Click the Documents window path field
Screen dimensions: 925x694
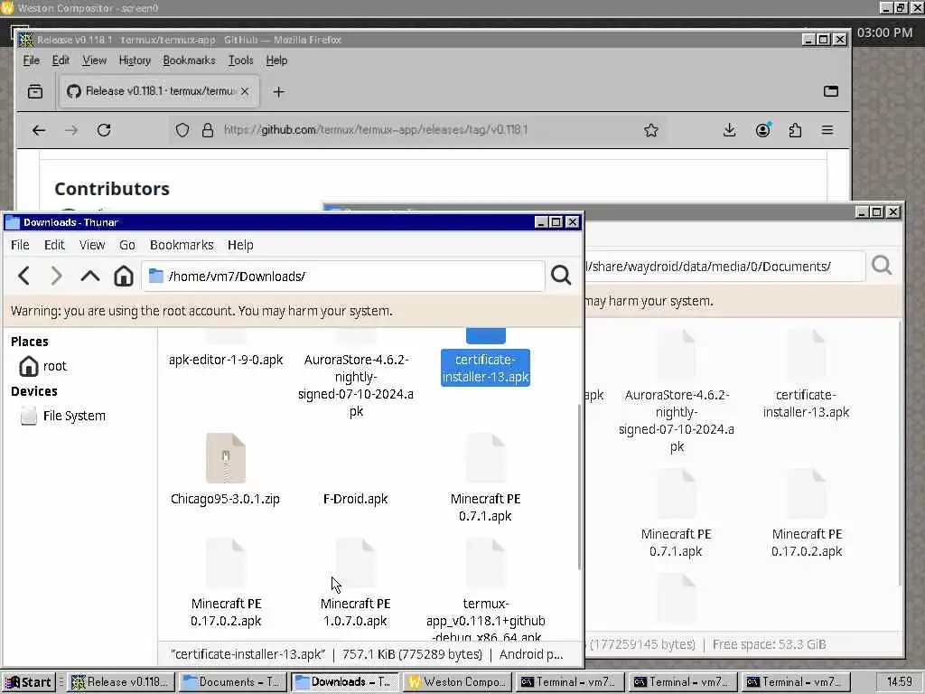724,267
